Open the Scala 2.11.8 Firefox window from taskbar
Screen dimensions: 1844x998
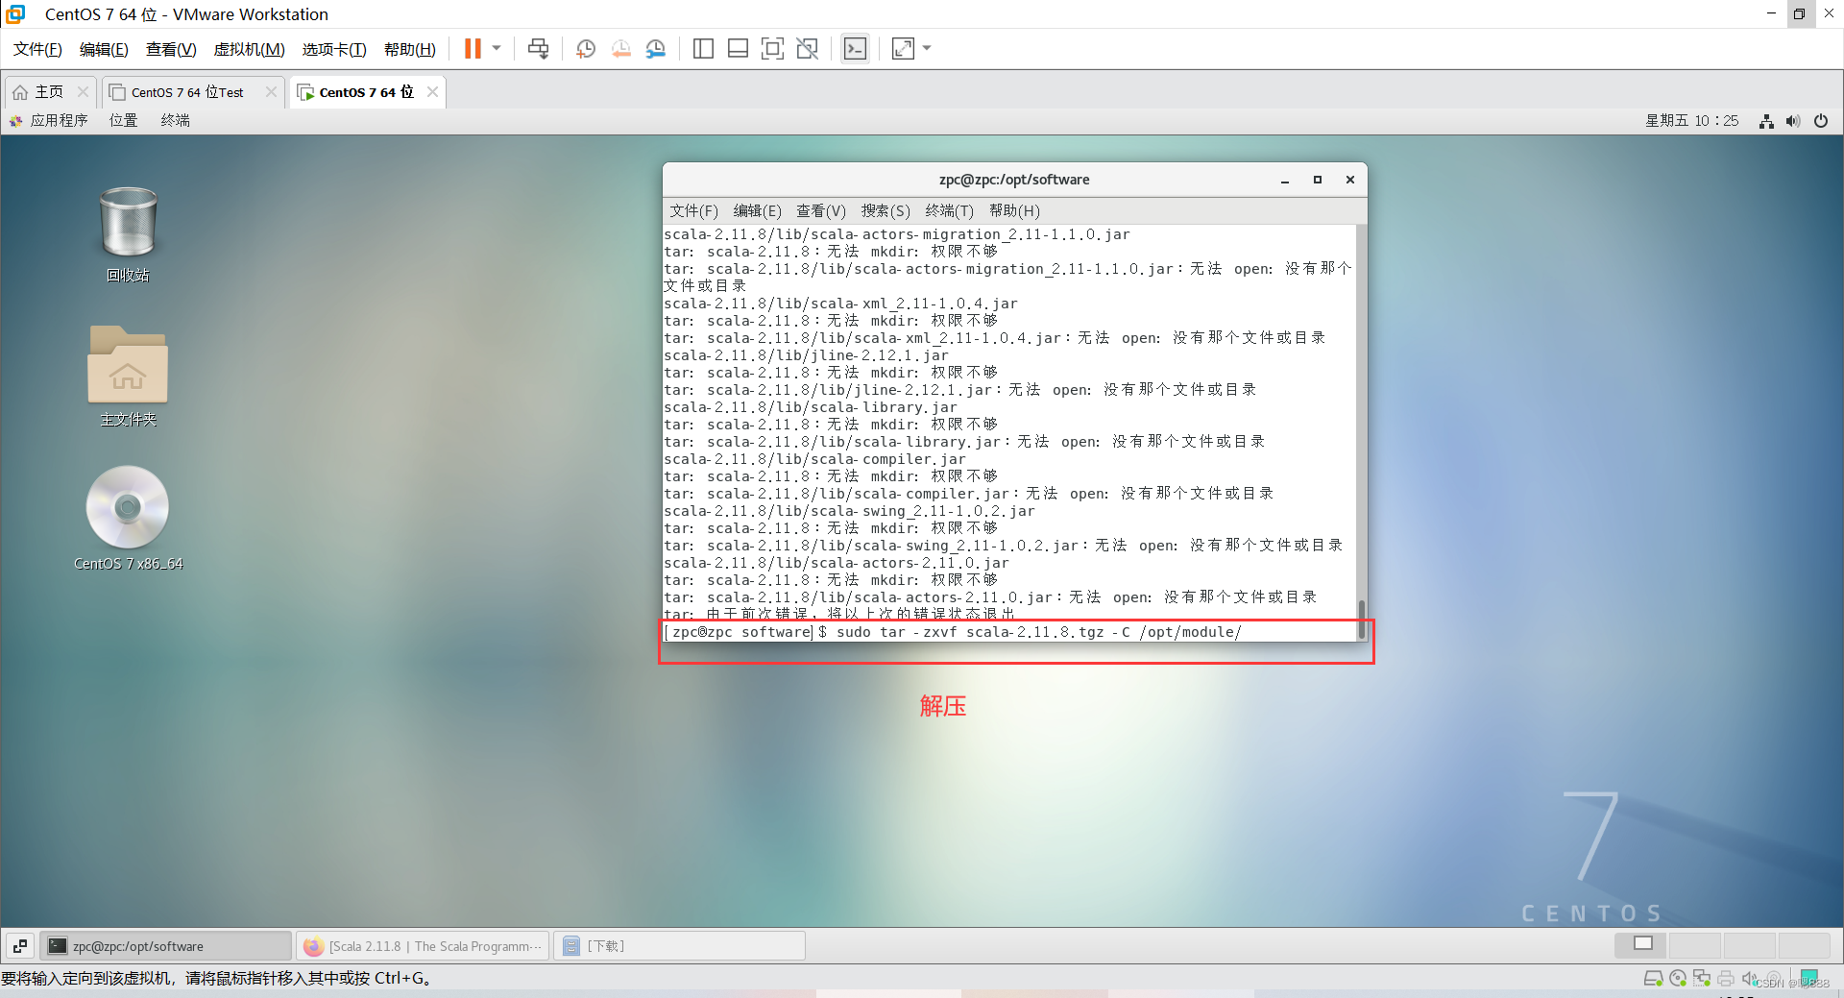point(423,945)
